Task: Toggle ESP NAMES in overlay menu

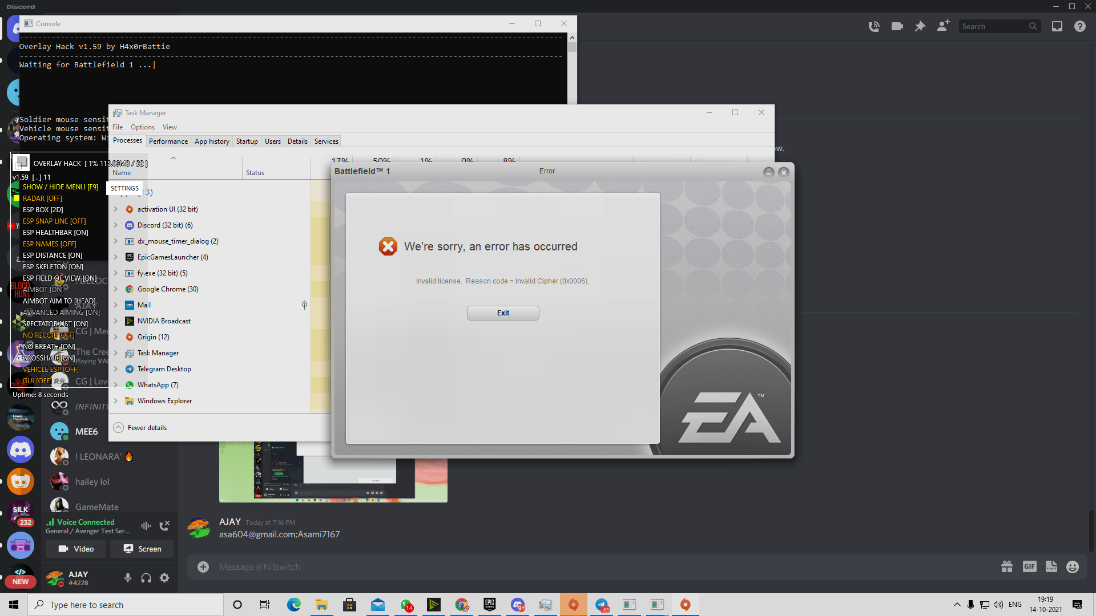Action: 49,244
